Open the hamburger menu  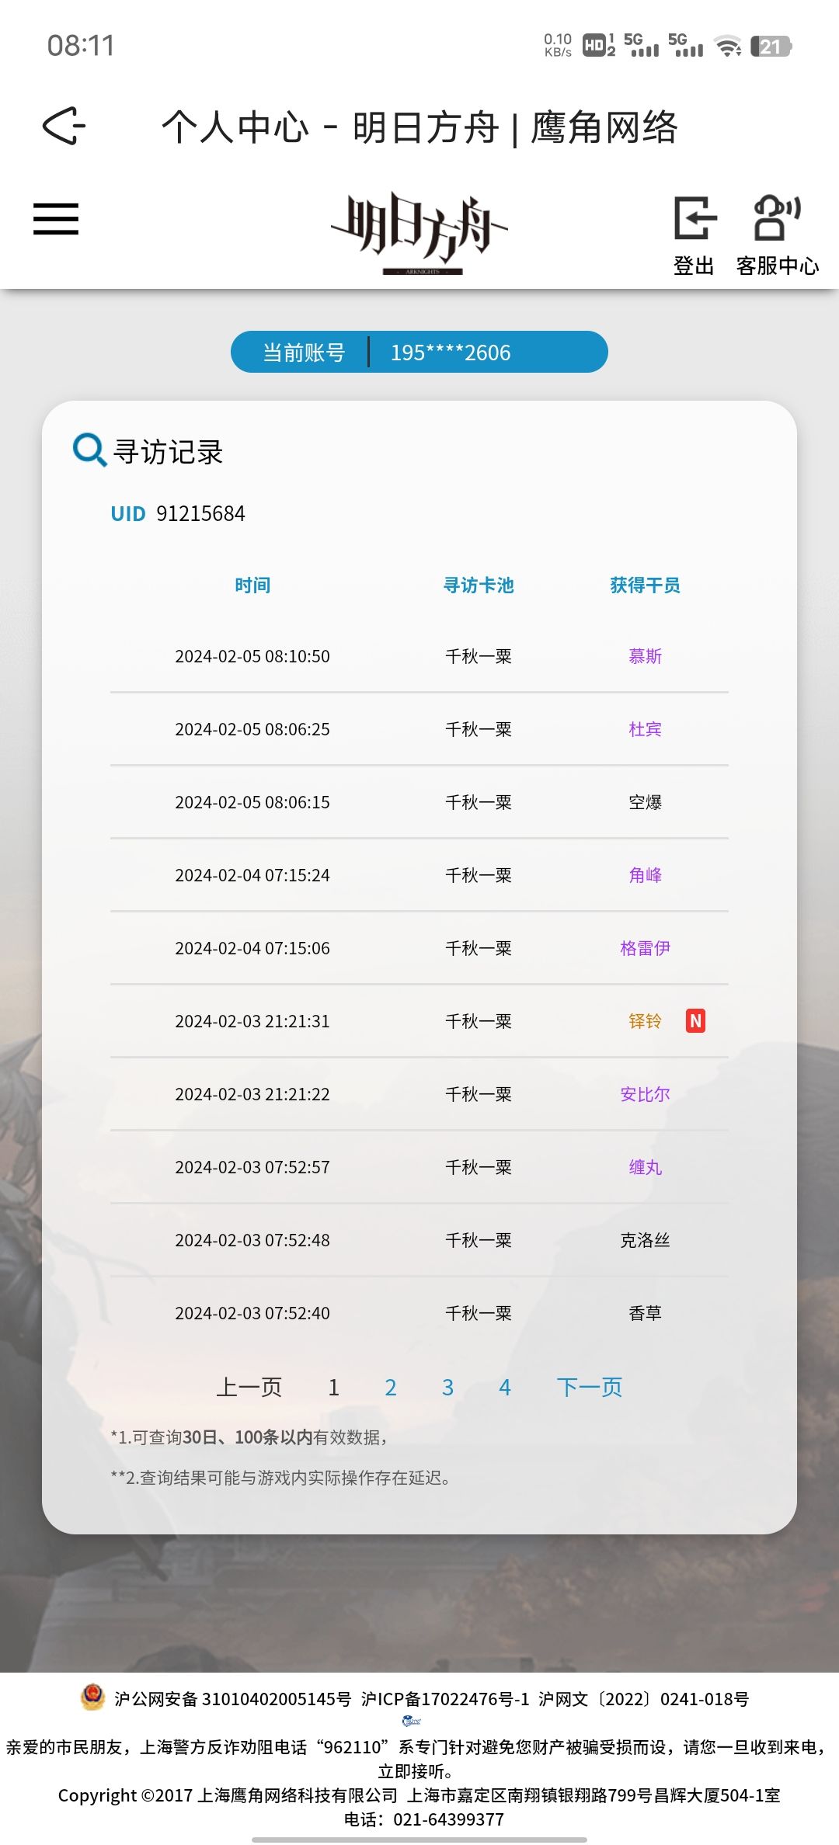[56, 218]
